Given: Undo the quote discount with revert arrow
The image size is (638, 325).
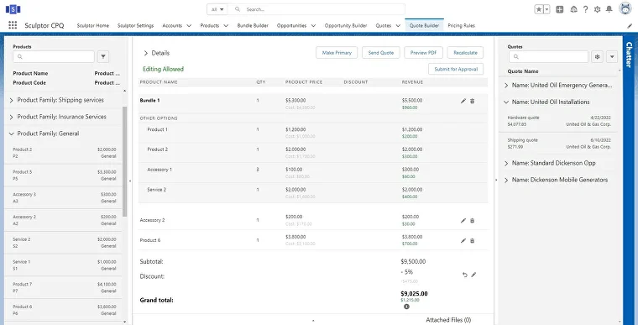Looking at the screenshot, I should click(x=465, y=275).
